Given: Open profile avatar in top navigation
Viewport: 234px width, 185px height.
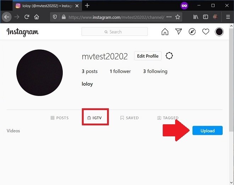Looking at the screenshot, I should click(219, 32).
